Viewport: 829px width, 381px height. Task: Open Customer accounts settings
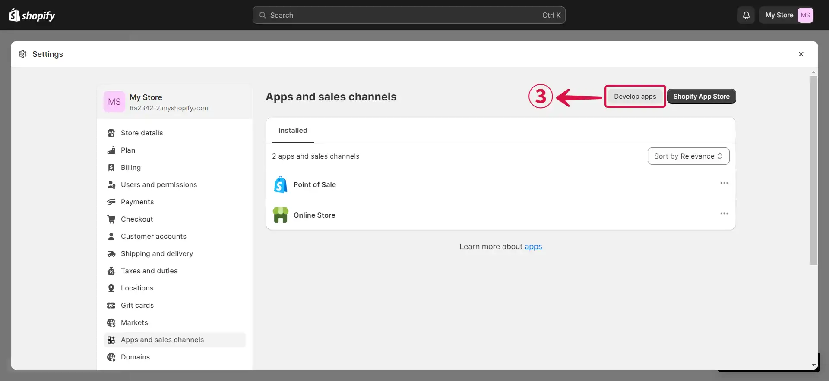(174, 236)
